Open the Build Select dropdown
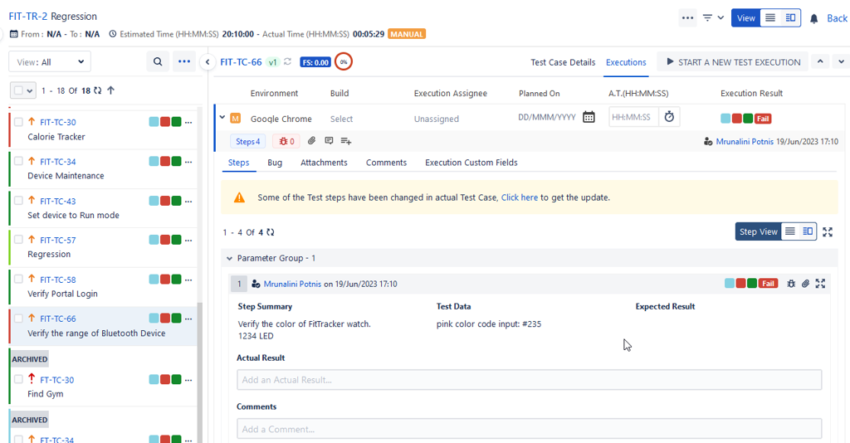Viewport: 850px width, 443px height. (x=341, y=119)
